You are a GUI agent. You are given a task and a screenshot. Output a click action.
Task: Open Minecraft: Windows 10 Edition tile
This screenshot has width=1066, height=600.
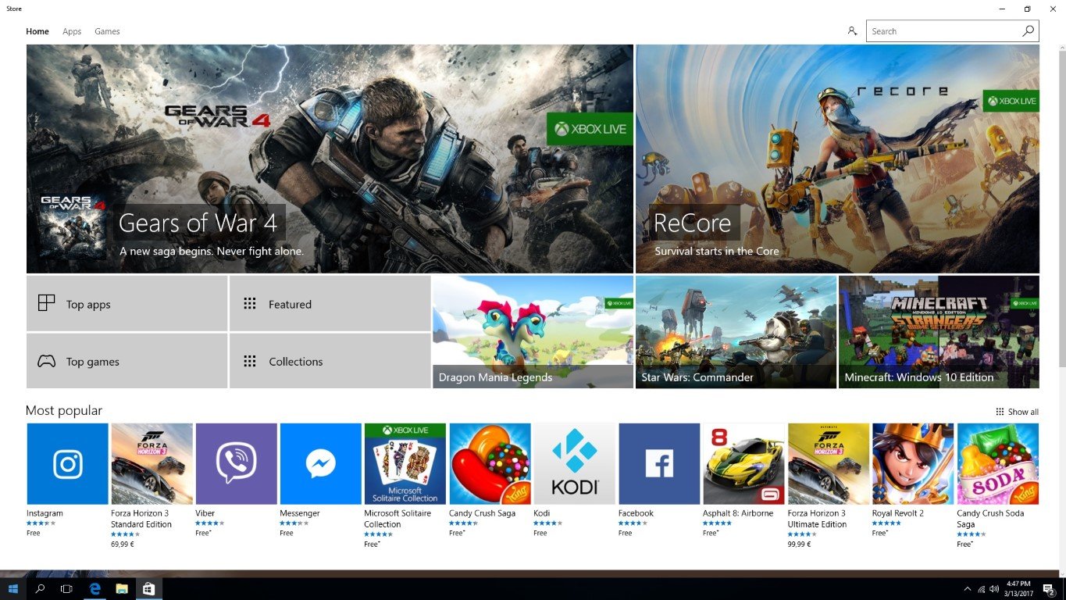coord(939,332)
